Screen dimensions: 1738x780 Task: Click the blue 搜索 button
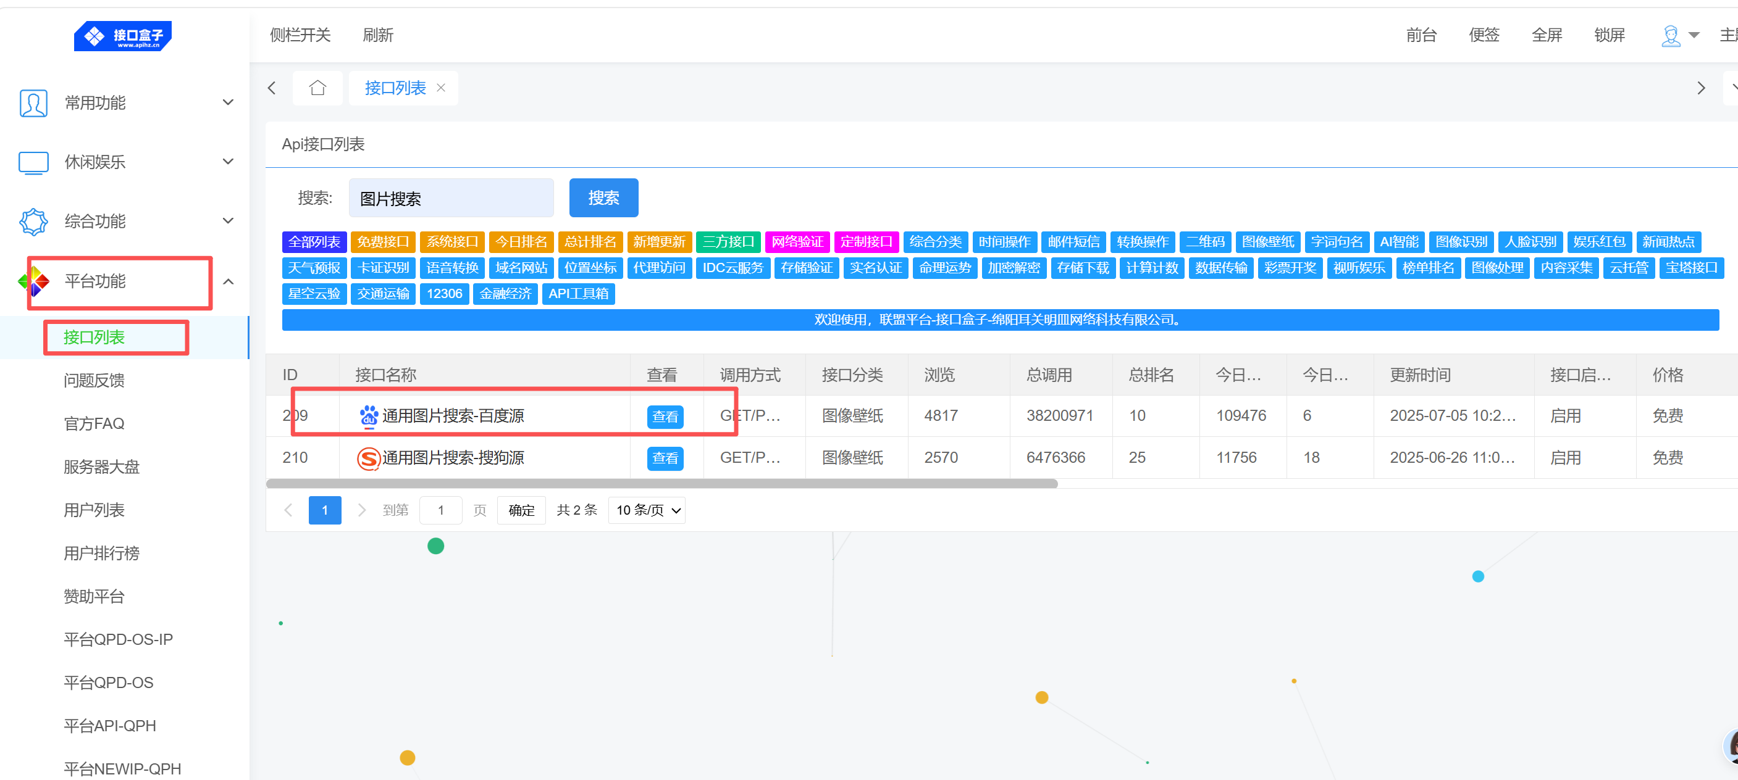pos(603,198)
